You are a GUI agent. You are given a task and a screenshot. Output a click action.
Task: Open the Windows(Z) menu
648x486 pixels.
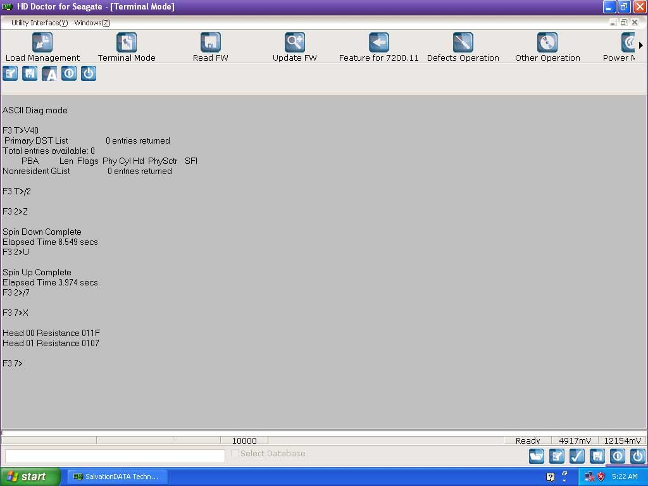(x=92, y=23)
